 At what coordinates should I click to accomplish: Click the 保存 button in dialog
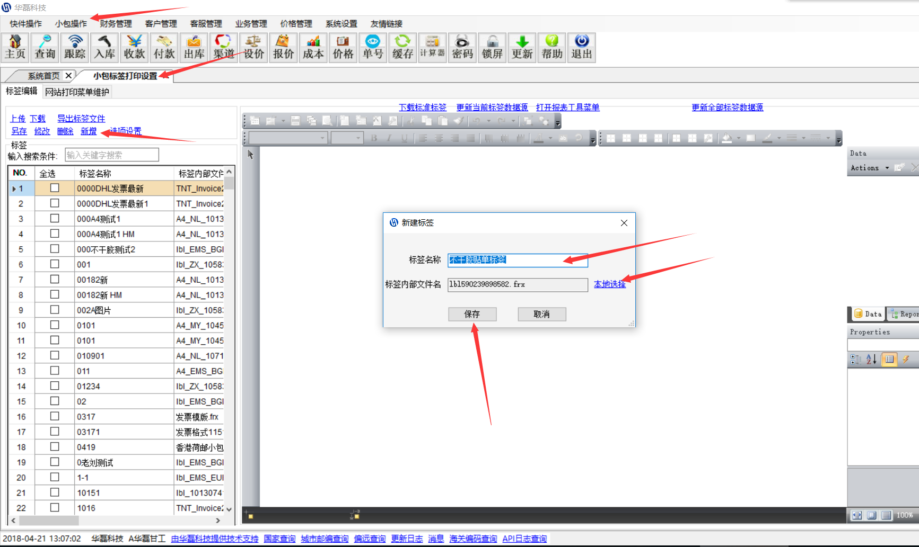coord(472,314)
